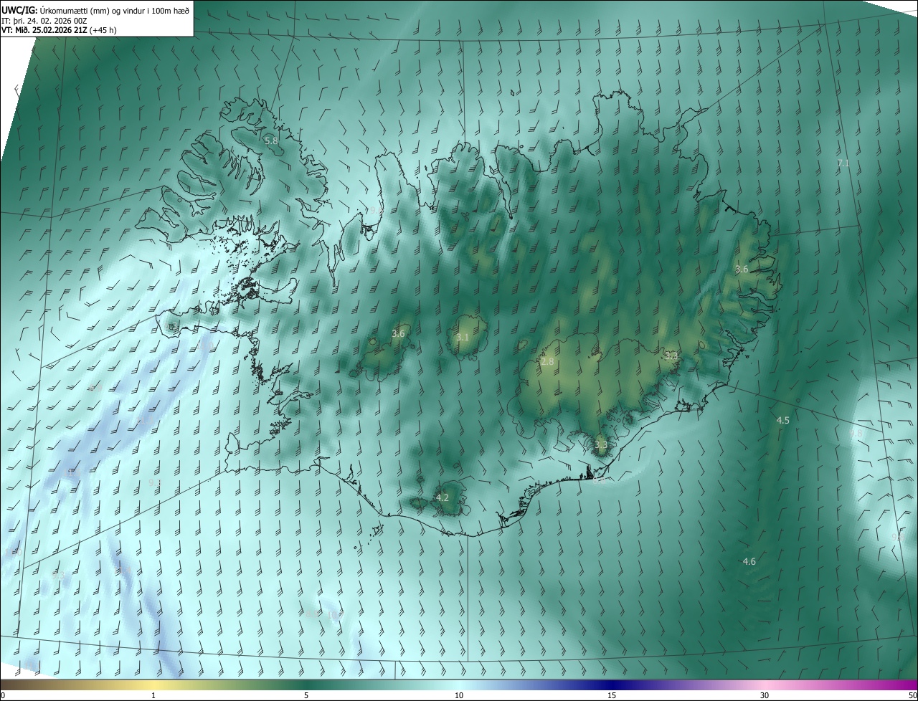Click the 3.6 value on the Langjökull glacier
918x701 pixels.
click(398, 333)
